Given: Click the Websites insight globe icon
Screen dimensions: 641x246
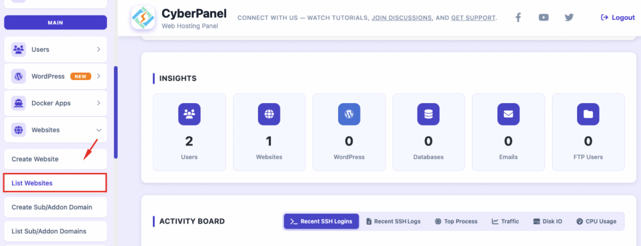Looking at the screenshot, I should click(269, 114).
